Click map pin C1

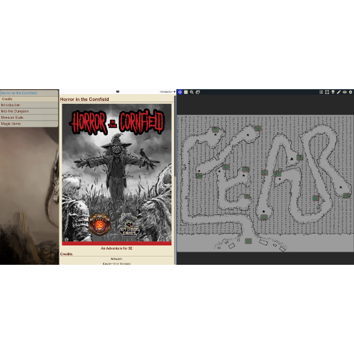245,169
